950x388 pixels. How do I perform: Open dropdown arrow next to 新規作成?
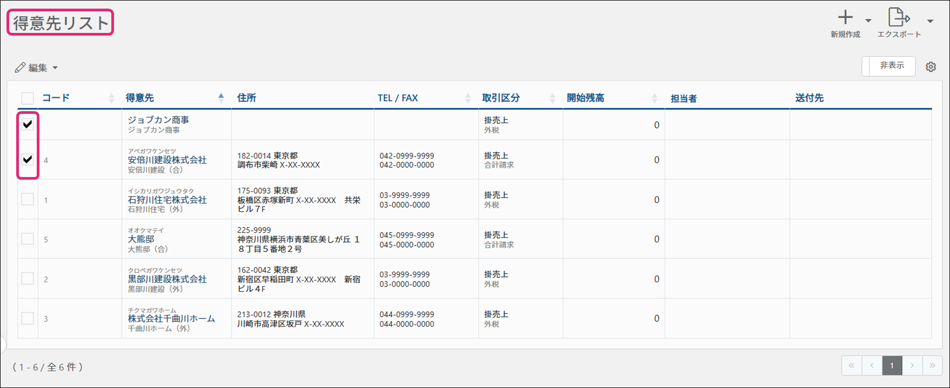[868, 21]
